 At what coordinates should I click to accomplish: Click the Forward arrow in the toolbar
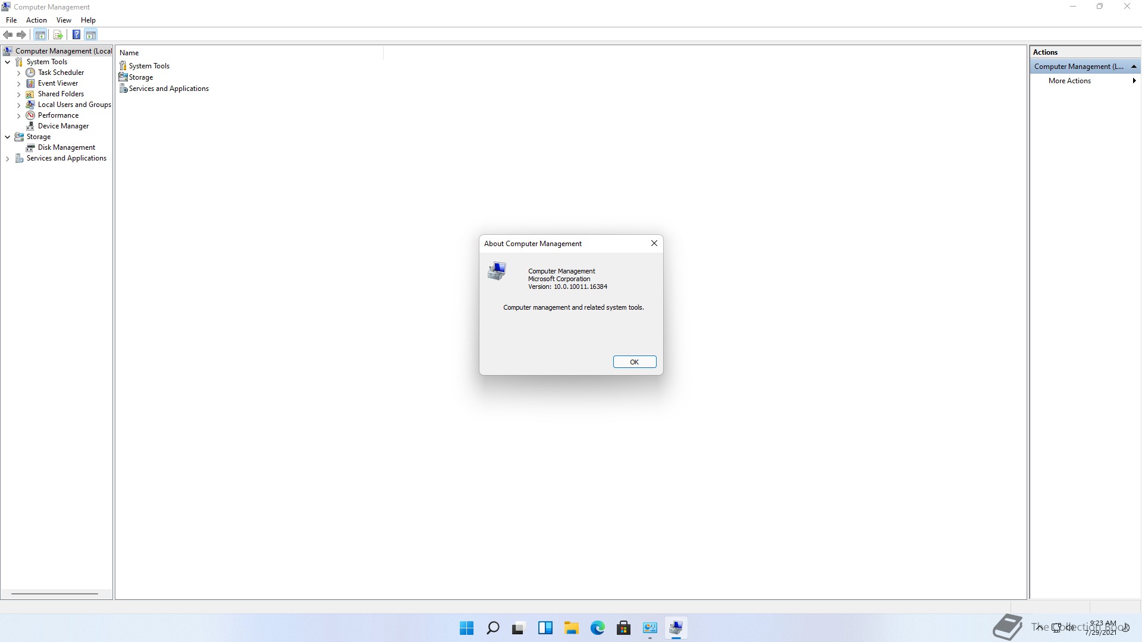pos(21,34)
